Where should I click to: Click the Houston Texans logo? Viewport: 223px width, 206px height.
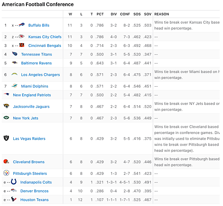pyautogui.click(x=14, y=199)
